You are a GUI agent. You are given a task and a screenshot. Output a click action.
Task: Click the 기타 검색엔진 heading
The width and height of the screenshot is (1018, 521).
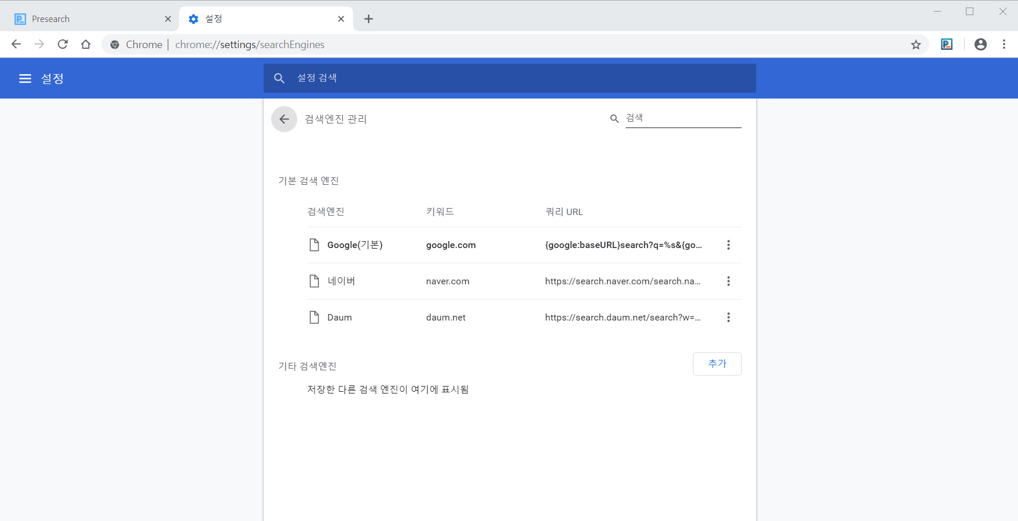tap(307, 366)
